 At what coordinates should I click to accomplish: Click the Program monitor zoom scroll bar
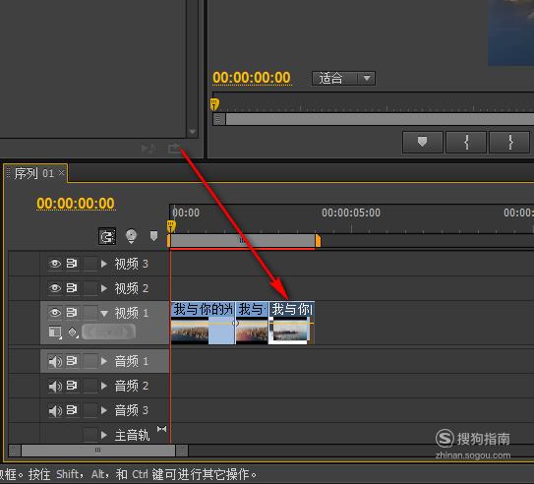pos(380,119)
